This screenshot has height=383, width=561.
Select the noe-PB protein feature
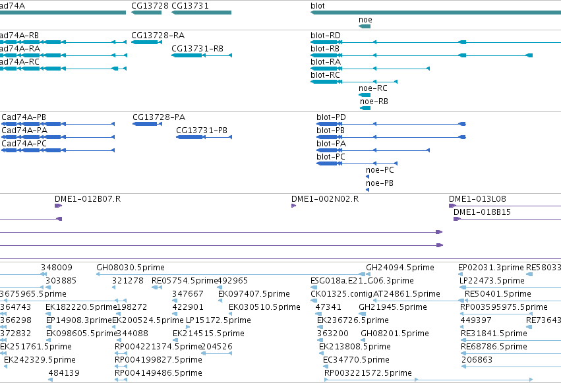[367, 190]
